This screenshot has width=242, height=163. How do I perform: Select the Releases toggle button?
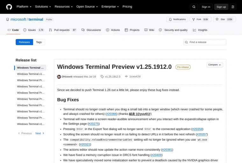(25, 42)
